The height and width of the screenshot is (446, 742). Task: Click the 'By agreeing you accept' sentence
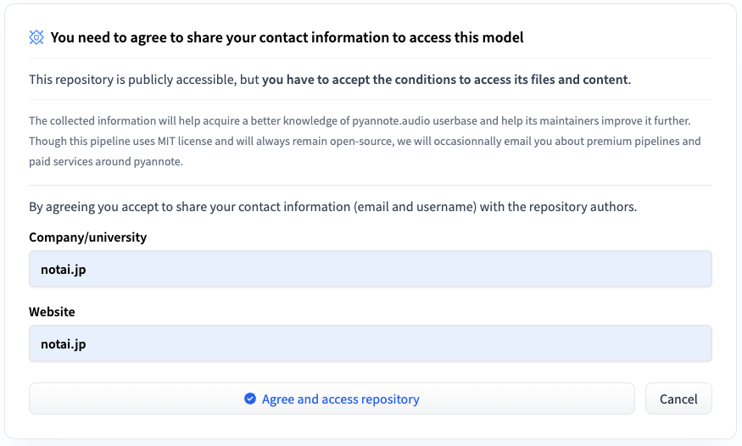(332, 206)
